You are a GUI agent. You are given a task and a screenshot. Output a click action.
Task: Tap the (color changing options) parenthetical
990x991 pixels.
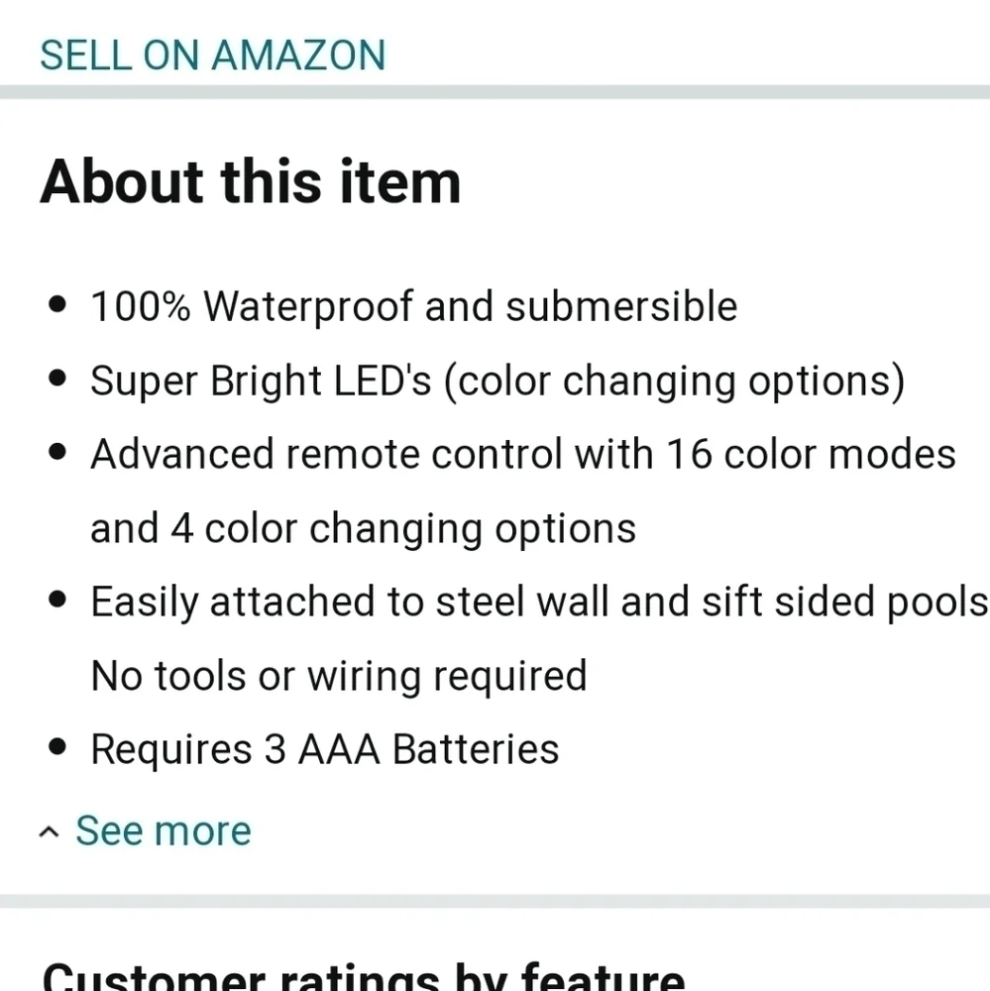[674, 381]
